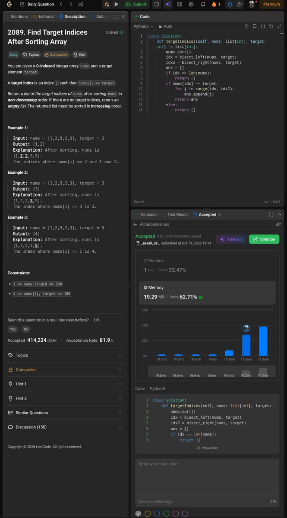Expand the Similar Questions section

click(x=65, y=413)
